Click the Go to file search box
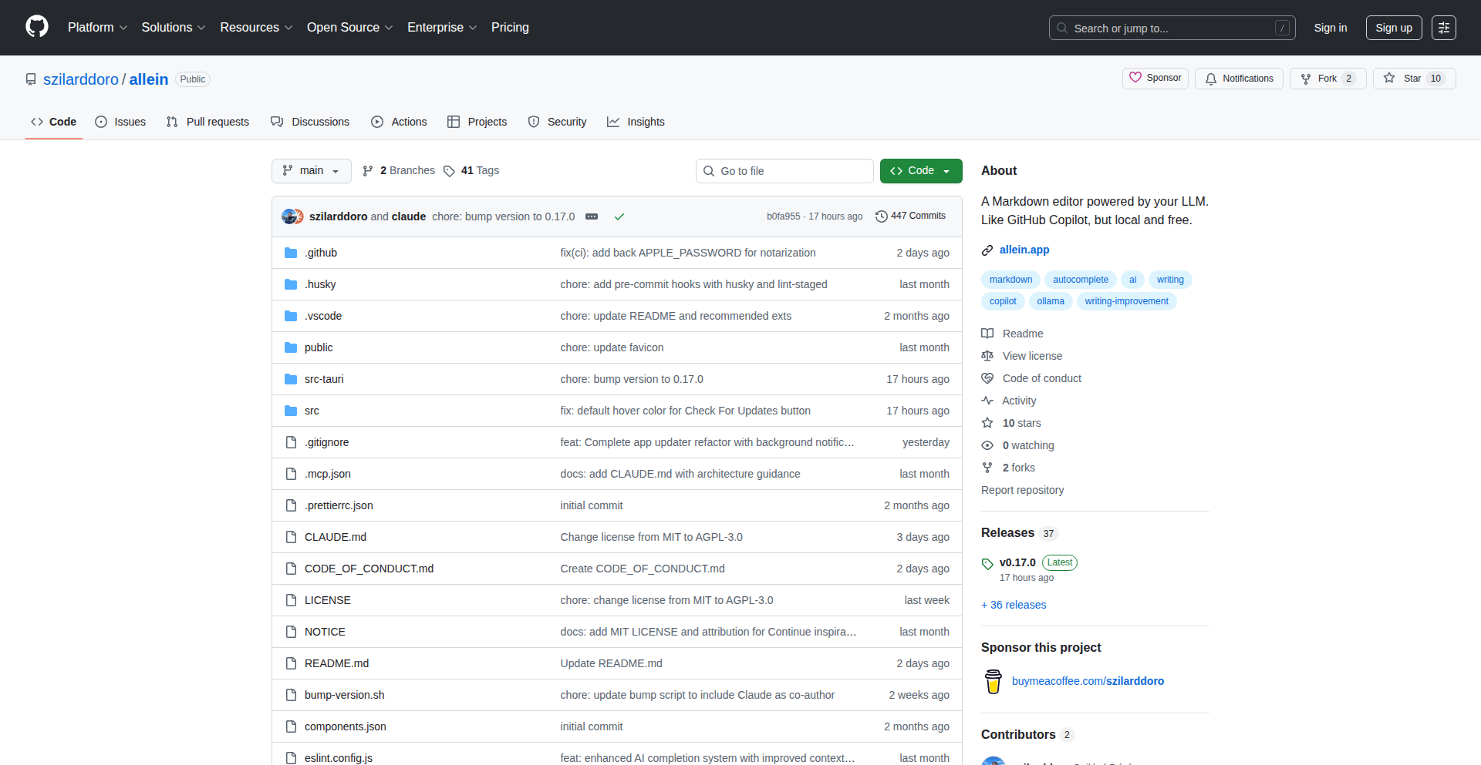This screenshot has width=1481, height=765. [784, 170]
